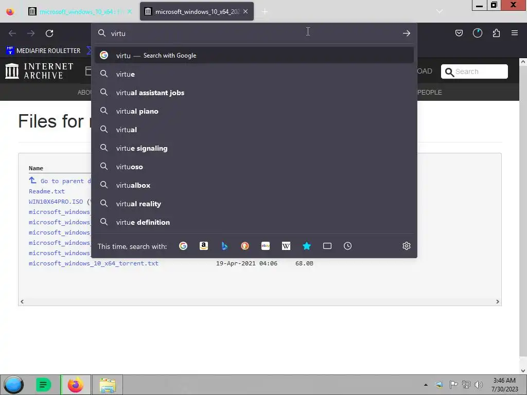Click the 'Name' column header
Viewport: 527px width, 395px height.
pos(36,168)
